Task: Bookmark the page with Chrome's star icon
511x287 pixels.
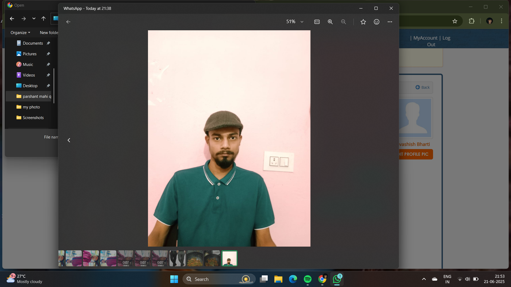Action: click(455, 21)
